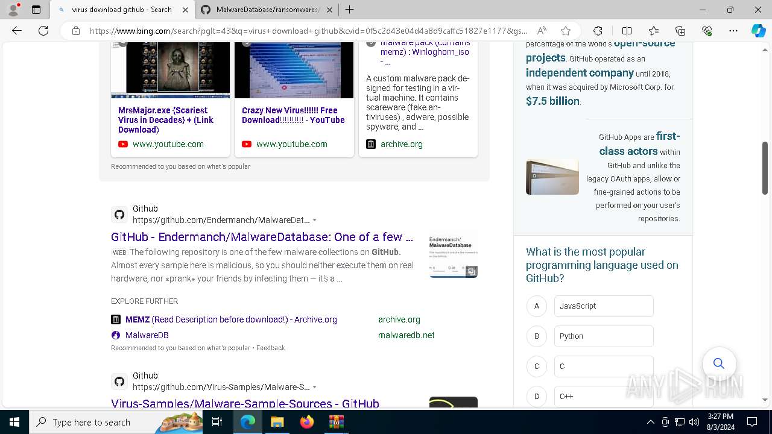This screenshot has width=772, height=434.
Task: Click Endermanch MalwareDatabase preview thumbnail
Action: click(454, 254)
